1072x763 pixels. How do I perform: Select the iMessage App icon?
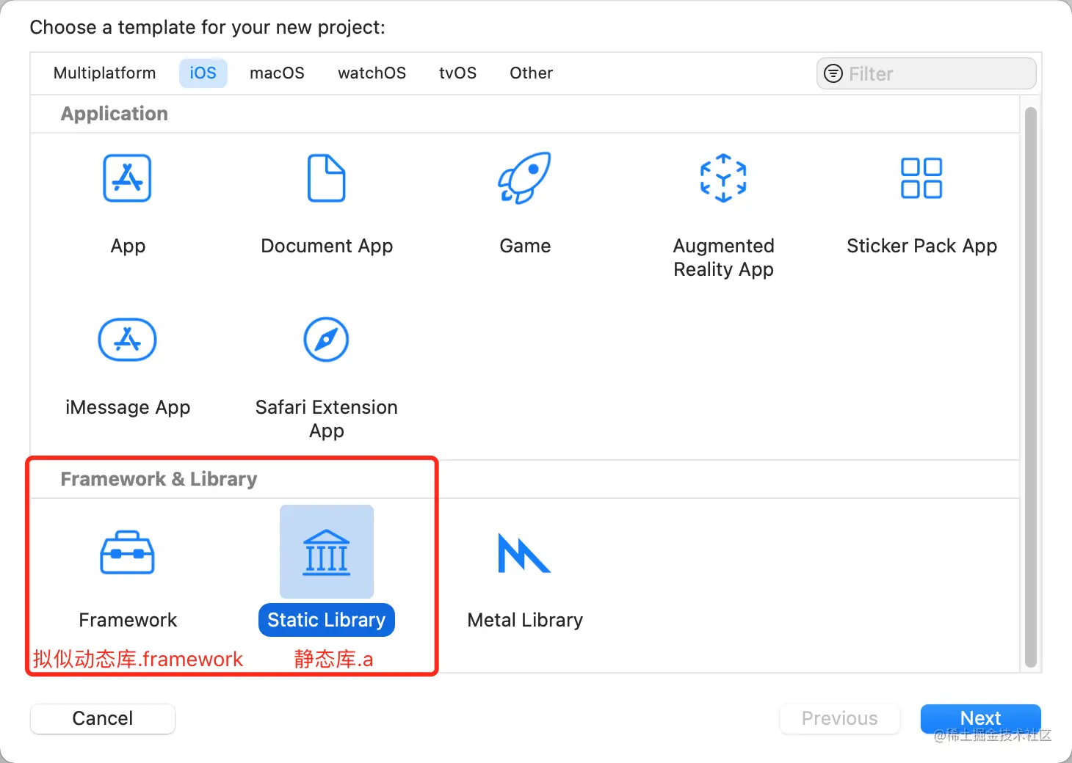click(x=127, y=340)
